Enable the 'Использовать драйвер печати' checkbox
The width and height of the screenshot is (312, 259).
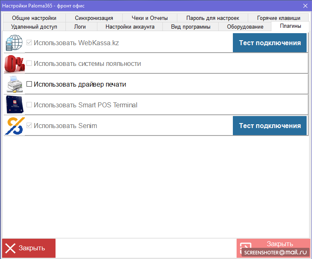(29, 84)
